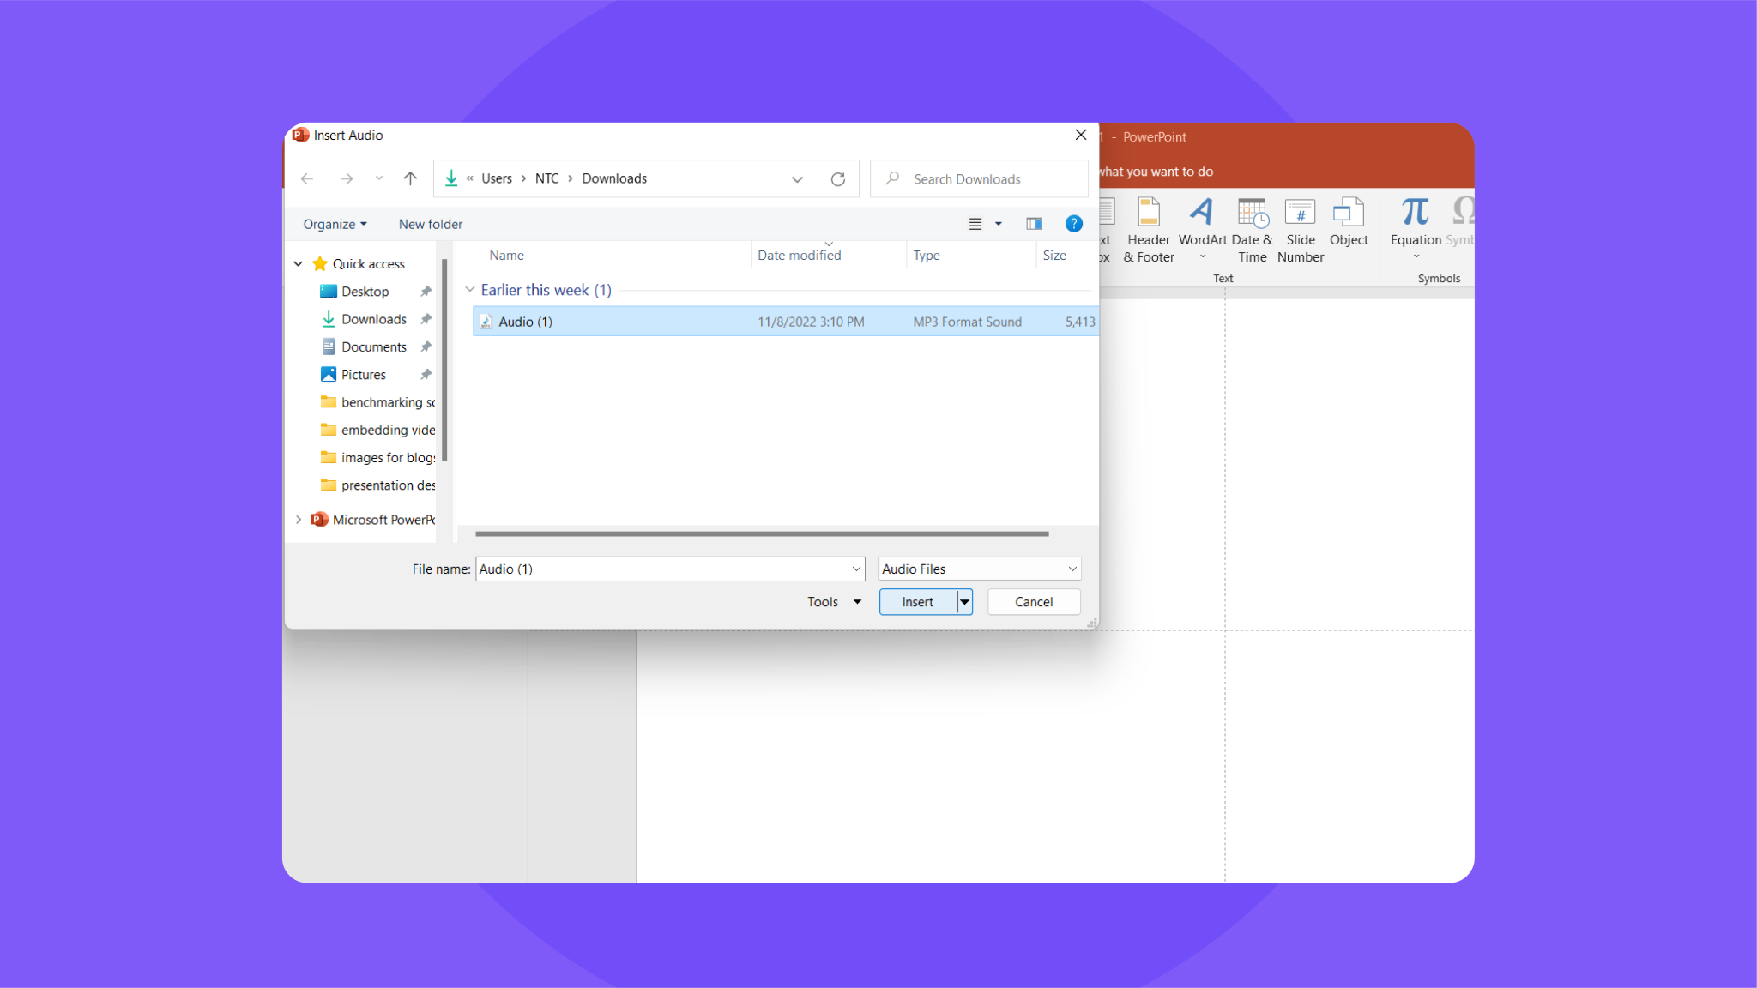
Task: Click the Object icon in ribbon
Action: 1348,212
